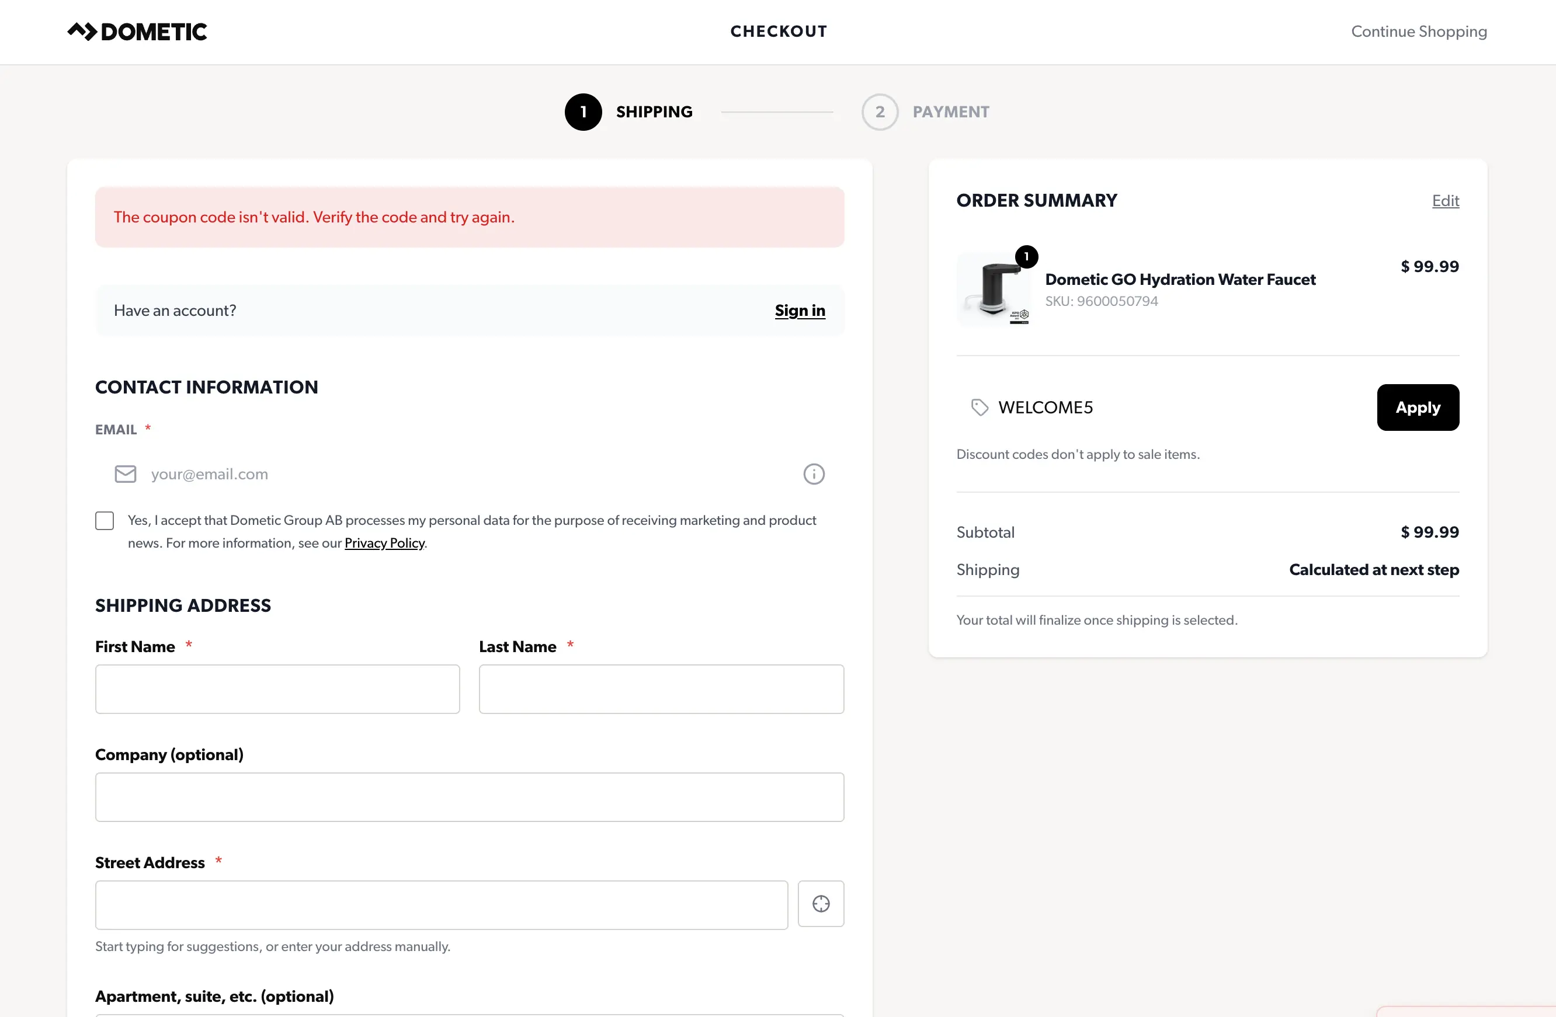Click the email input field
Image resolution: width=1556 pixels, height=1017 pixels.
pyautogui.click(x=470, y=474)
